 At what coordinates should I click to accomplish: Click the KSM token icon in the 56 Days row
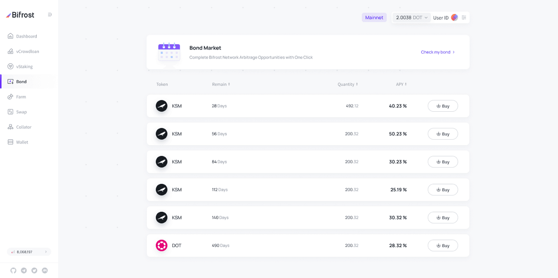(161, 134)
